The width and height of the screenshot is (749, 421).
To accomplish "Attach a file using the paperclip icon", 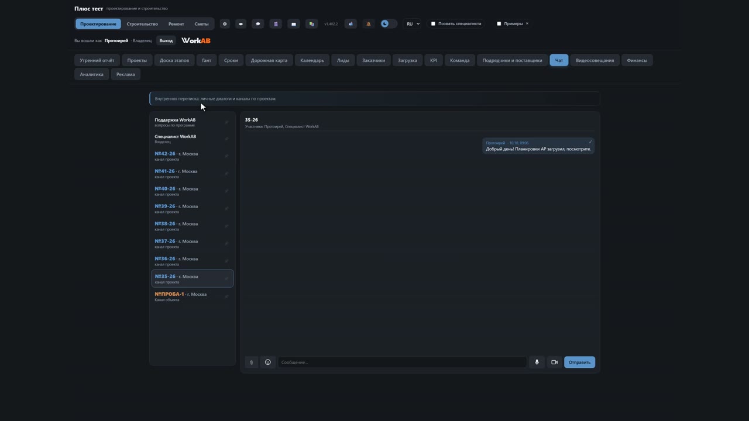I will pyautogui.click(x=251, y=363).
